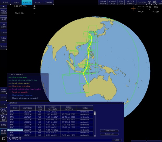Click the orange crosshair cursor icon
The image size is (162, 142).
tap(133, 8)
